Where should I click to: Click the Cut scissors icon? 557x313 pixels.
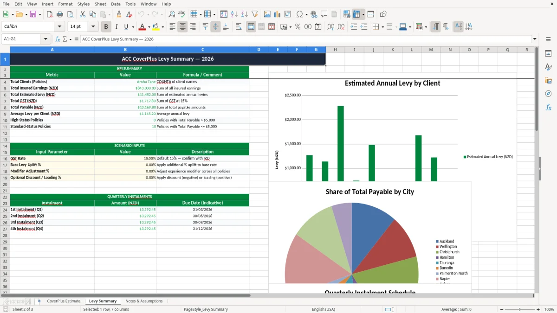(82, 14)
